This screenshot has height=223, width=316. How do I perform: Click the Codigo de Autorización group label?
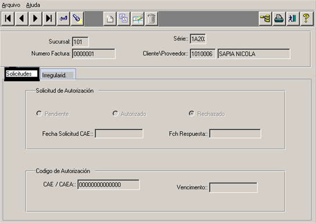[x=63, y=171]
